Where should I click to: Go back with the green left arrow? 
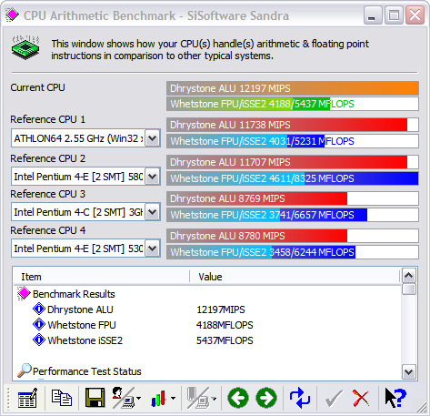[x=238, y=398]
